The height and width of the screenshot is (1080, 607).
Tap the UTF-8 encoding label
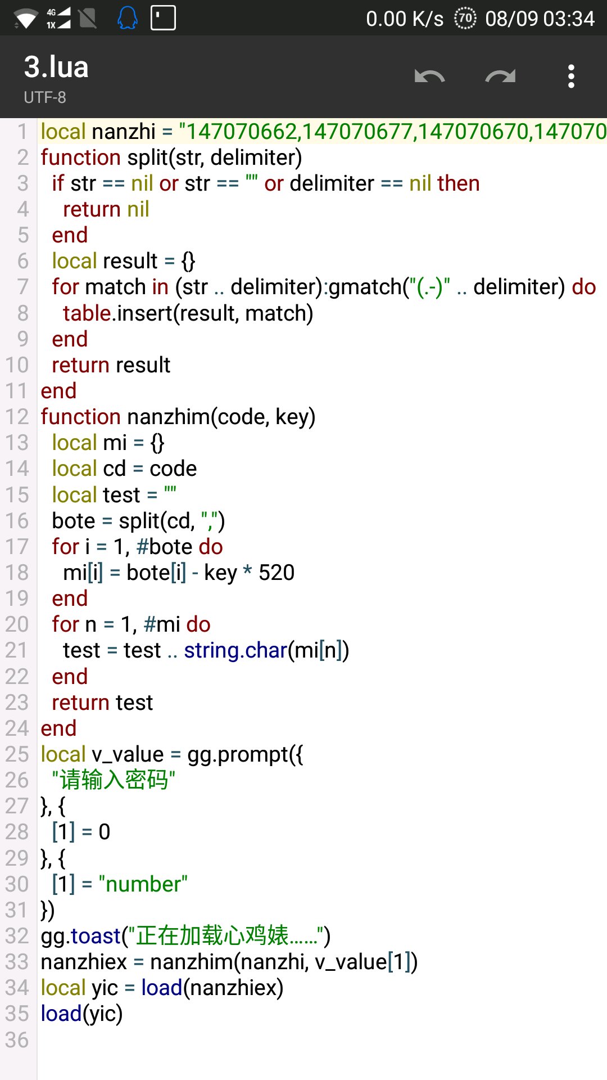(45, 97)
